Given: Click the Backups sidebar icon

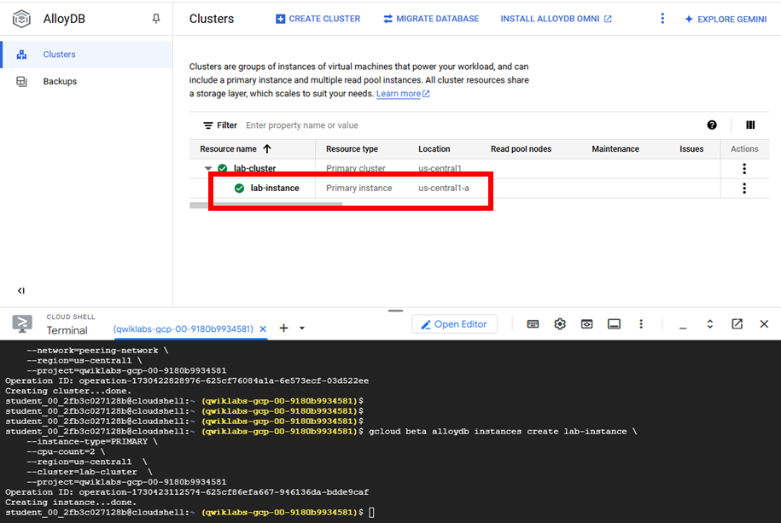Looking at the screenshot, I should (21, 81).
